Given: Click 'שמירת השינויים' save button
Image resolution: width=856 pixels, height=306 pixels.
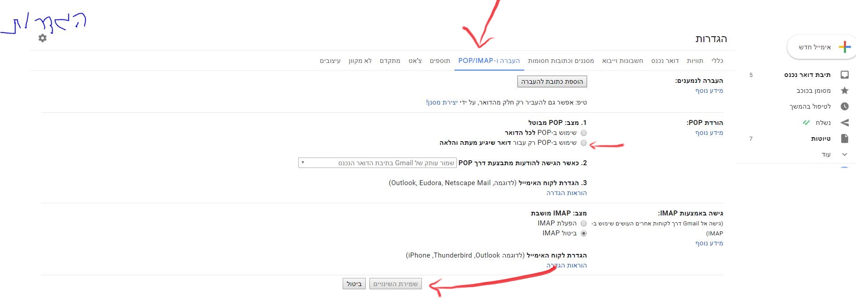Looking at the screenshot, I should pyautogui.click(x=396, y=284).
